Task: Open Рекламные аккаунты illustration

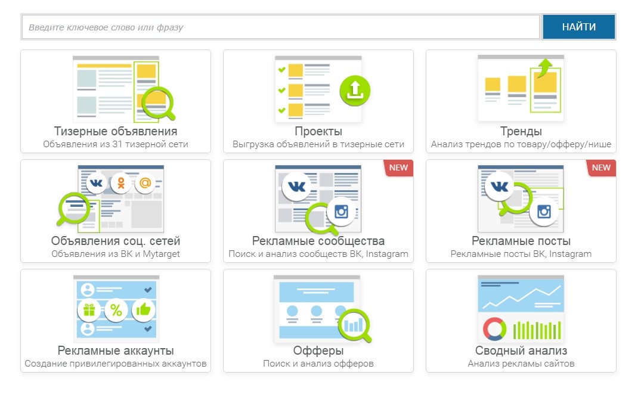Action: tap(116, 309)
